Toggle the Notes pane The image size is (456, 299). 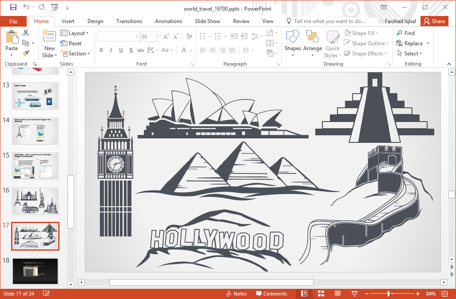[236, 294]
